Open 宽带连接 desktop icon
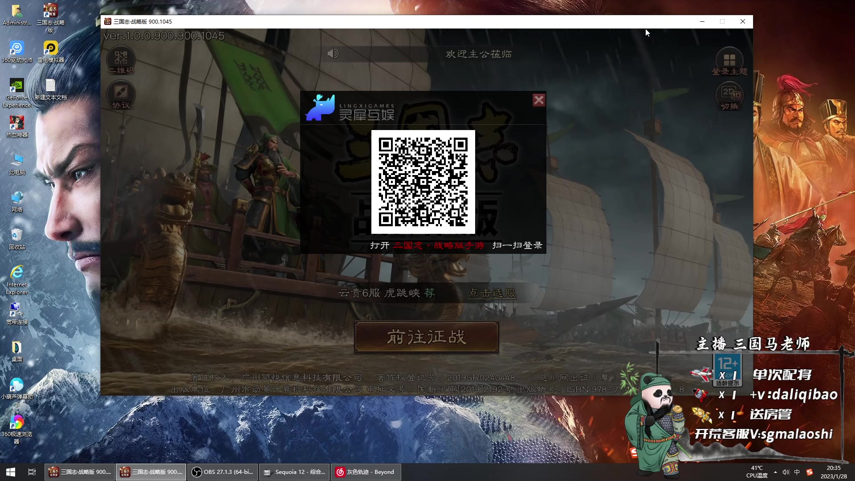Viewport: 855px width, 481px height. [17, 314]
